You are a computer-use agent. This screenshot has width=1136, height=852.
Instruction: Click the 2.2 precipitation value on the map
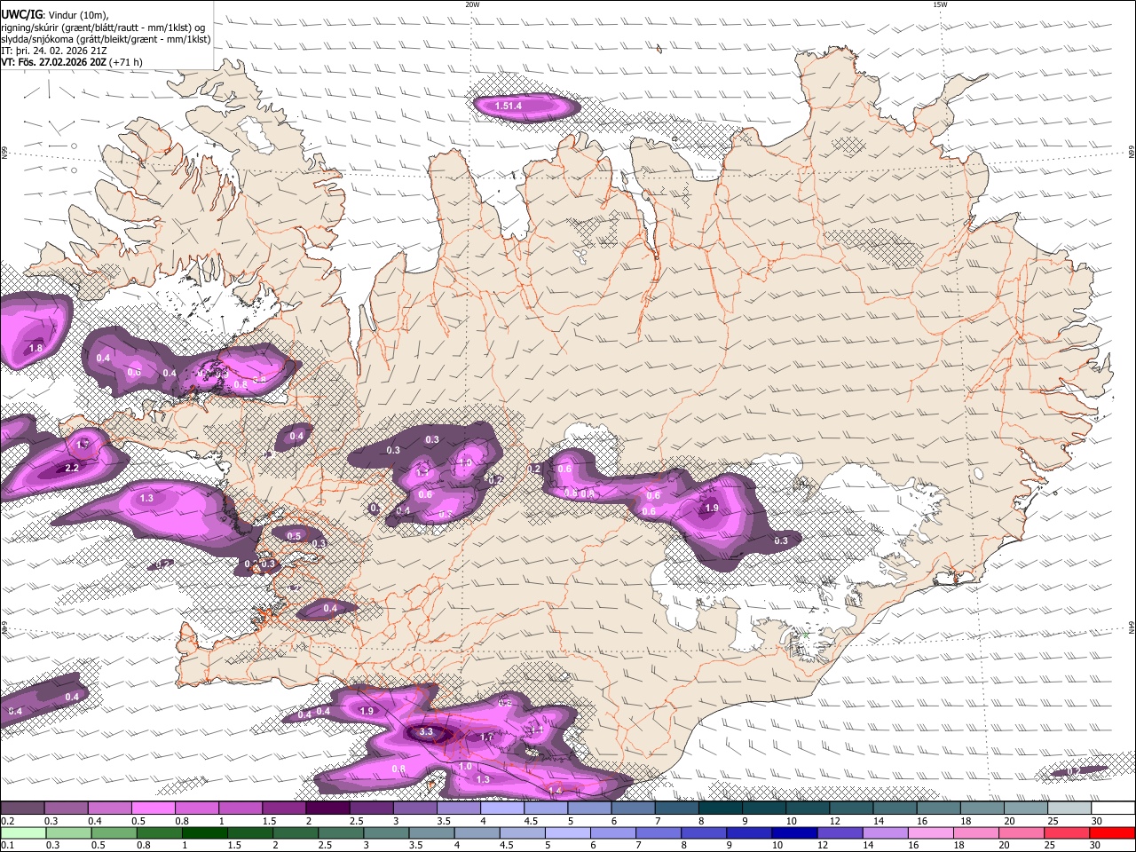[73, 468]
